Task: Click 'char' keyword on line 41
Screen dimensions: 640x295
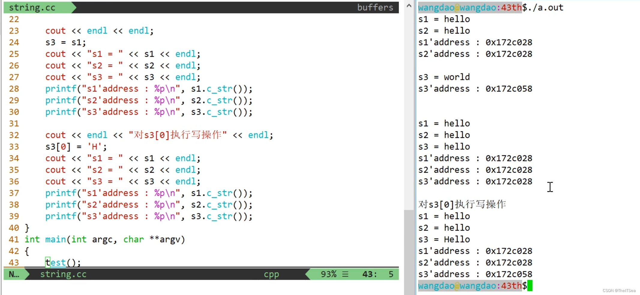Action: (134, 240)
